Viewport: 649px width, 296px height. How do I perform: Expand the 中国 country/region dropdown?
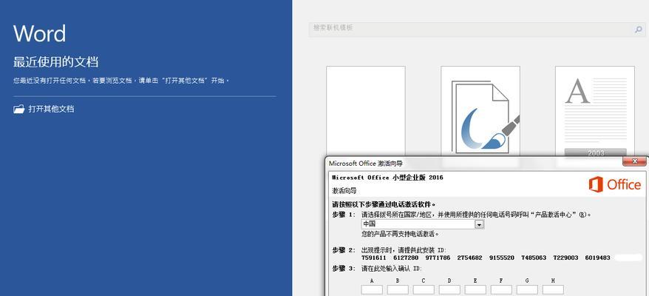pos(479,224)
